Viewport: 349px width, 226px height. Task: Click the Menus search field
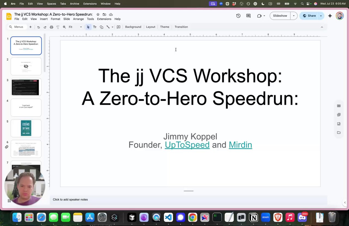click(17, 27)
